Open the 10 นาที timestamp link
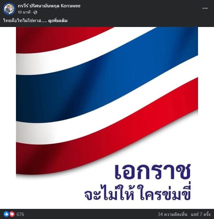This screenshot has height=219, width=214. pyautogui.click(x=24, y=12)
